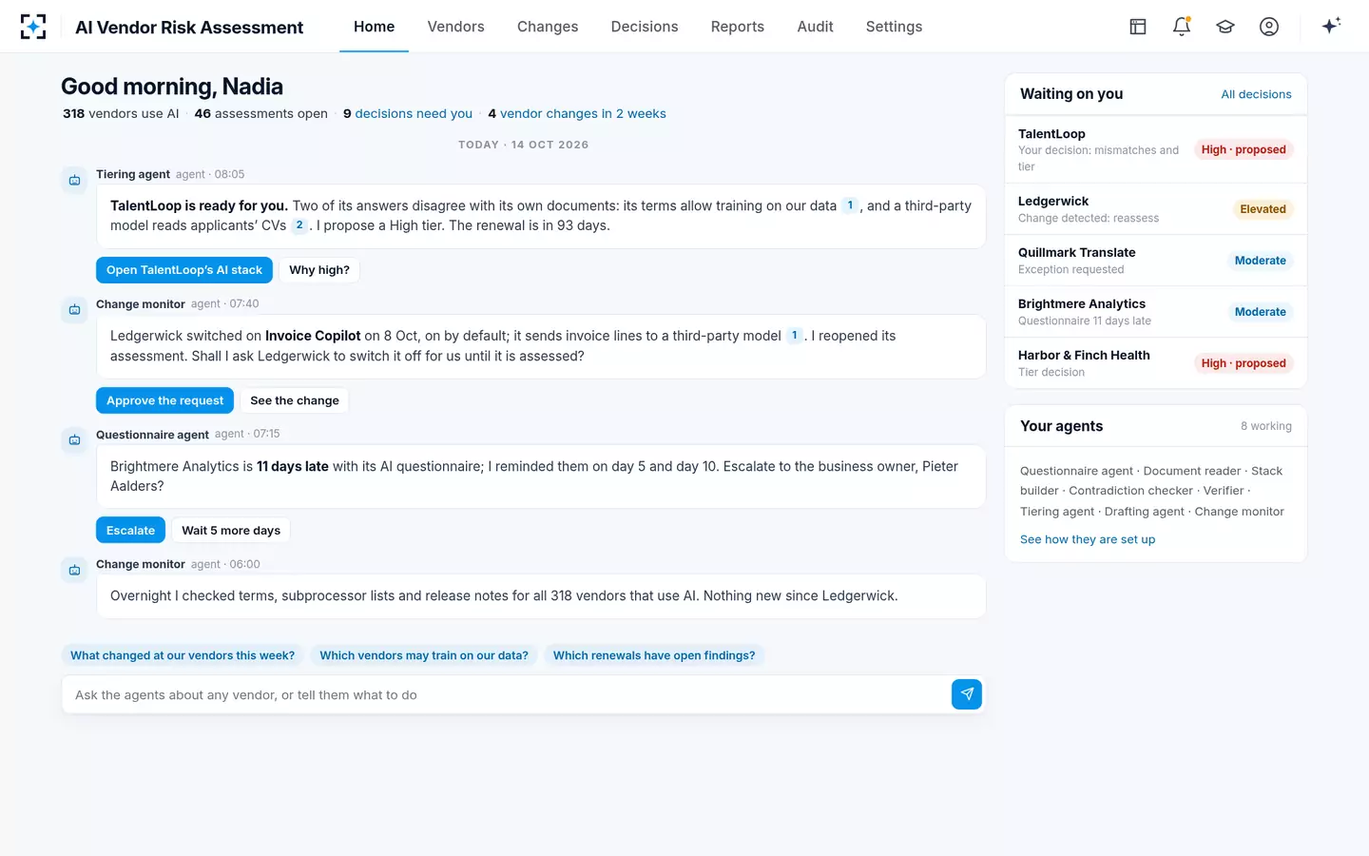The height and width of the screenshot is (856, 1369).
Task: Choose Wait 5 more days
Action: click(231, 531)
